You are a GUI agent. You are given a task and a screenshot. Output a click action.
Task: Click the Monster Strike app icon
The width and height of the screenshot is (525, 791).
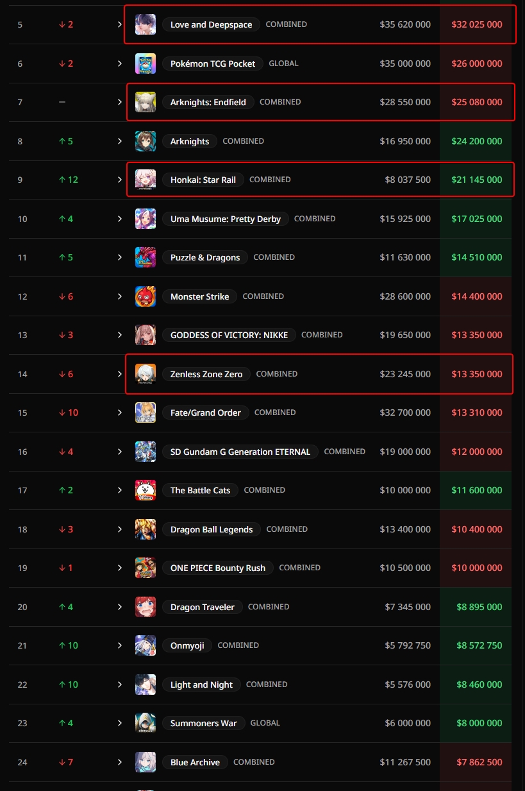tap(146, 296)
